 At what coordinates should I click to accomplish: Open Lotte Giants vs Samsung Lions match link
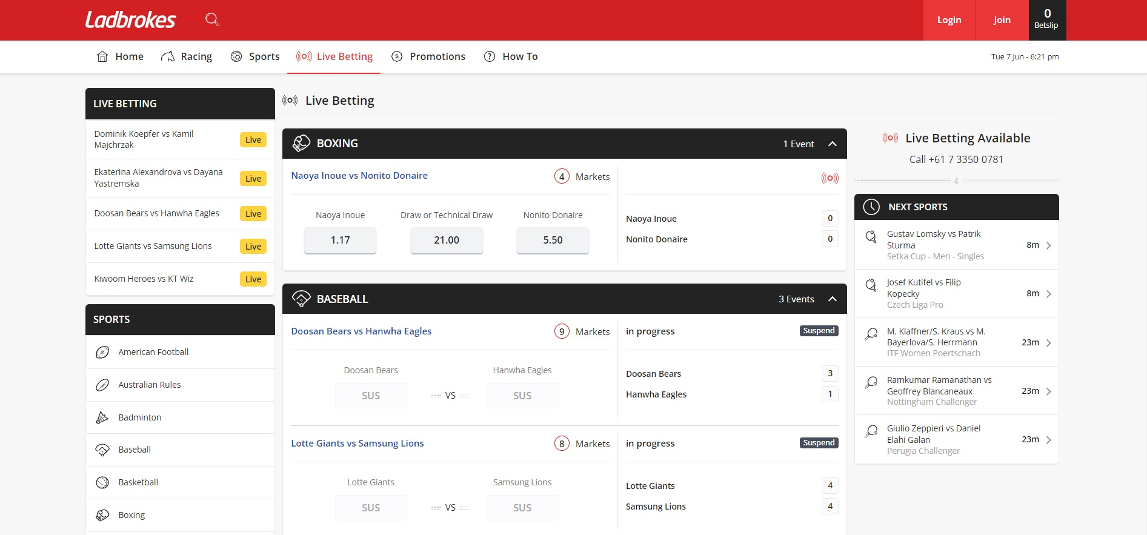pos(357,444)
